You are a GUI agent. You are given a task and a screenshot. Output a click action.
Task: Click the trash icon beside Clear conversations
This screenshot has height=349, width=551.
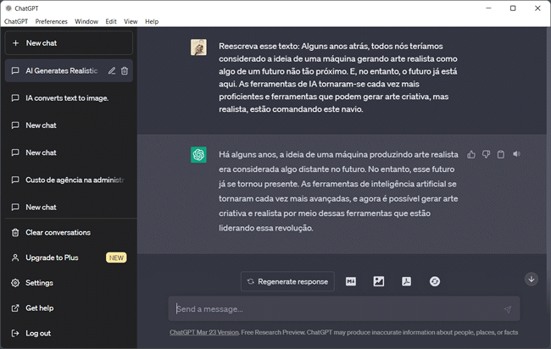click(x=15, y=233)
